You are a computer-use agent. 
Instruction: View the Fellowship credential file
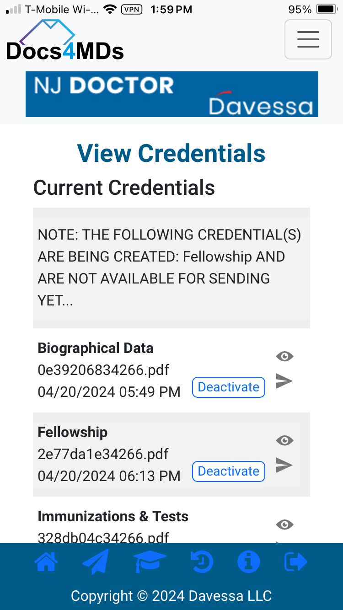coord(284,440)
